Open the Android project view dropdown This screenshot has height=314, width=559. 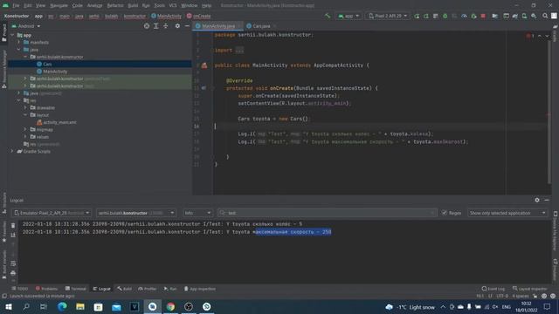tap(26, 26)
